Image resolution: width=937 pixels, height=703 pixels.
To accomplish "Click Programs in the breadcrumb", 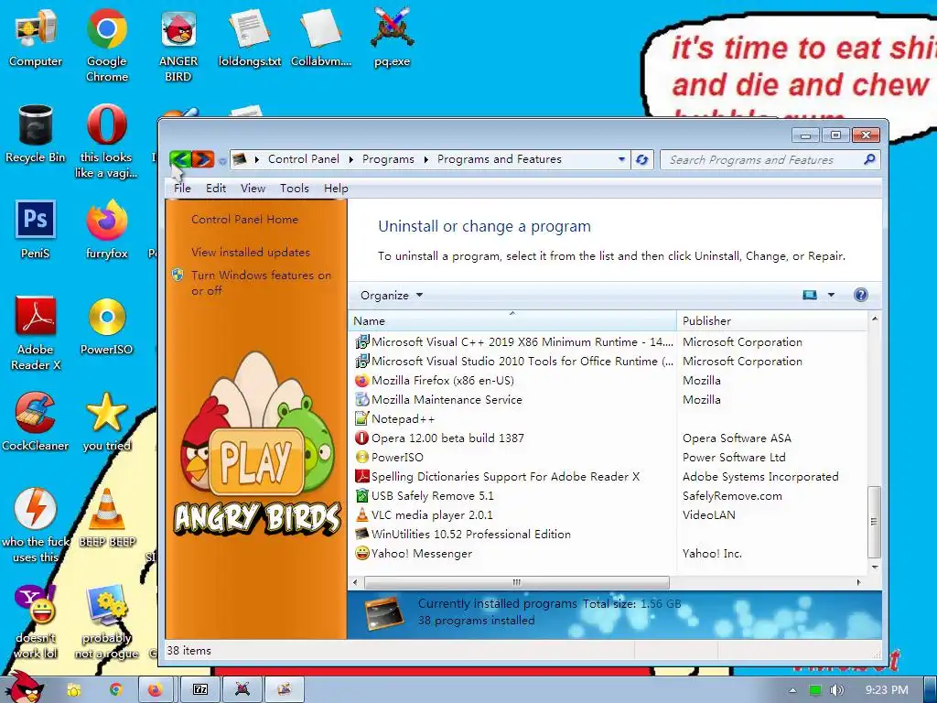I will [388, 159].
